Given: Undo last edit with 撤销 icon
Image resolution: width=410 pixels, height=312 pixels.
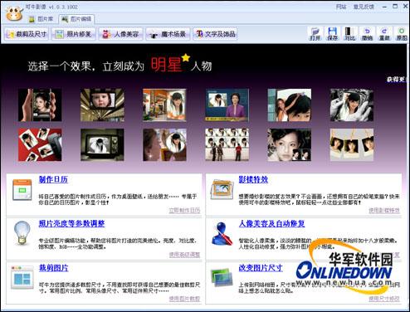Looking at the screenshot, I should click(x=367, y=34).
